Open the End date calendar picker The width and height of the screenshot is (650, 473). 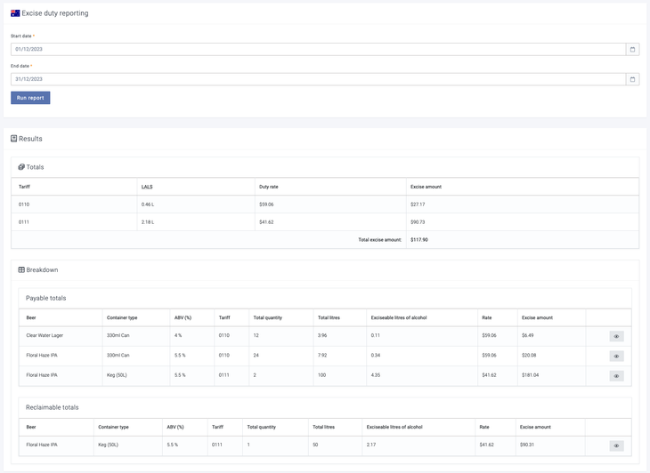click(x=632, y=79)
